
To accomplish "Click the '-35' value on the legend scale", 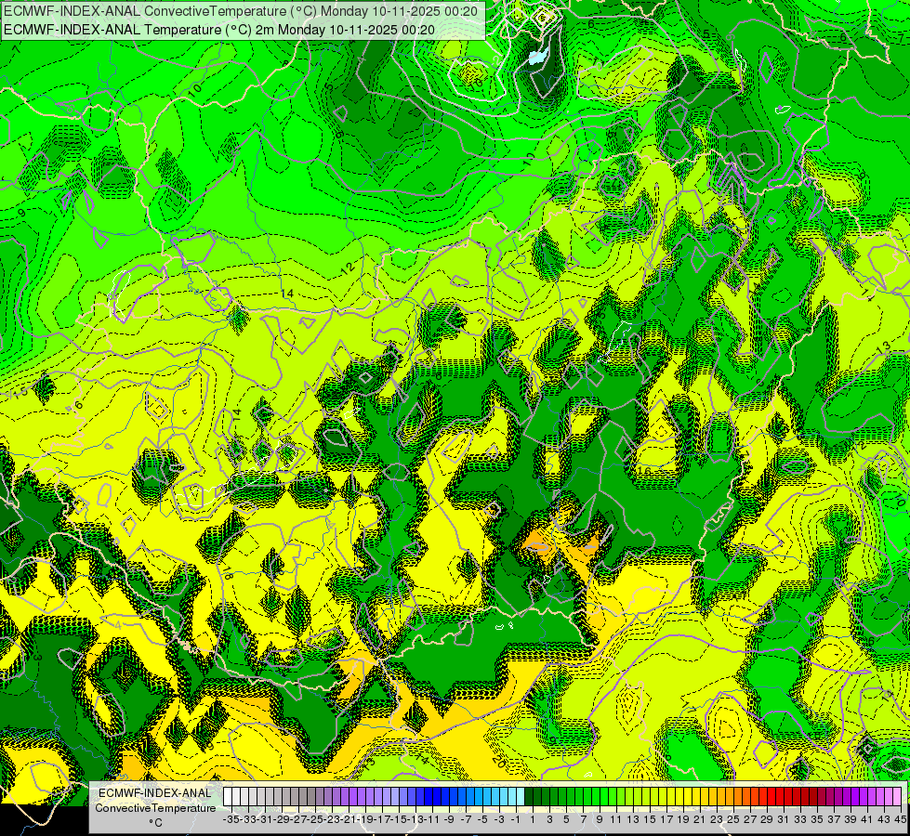I will (x=231, y=819).
